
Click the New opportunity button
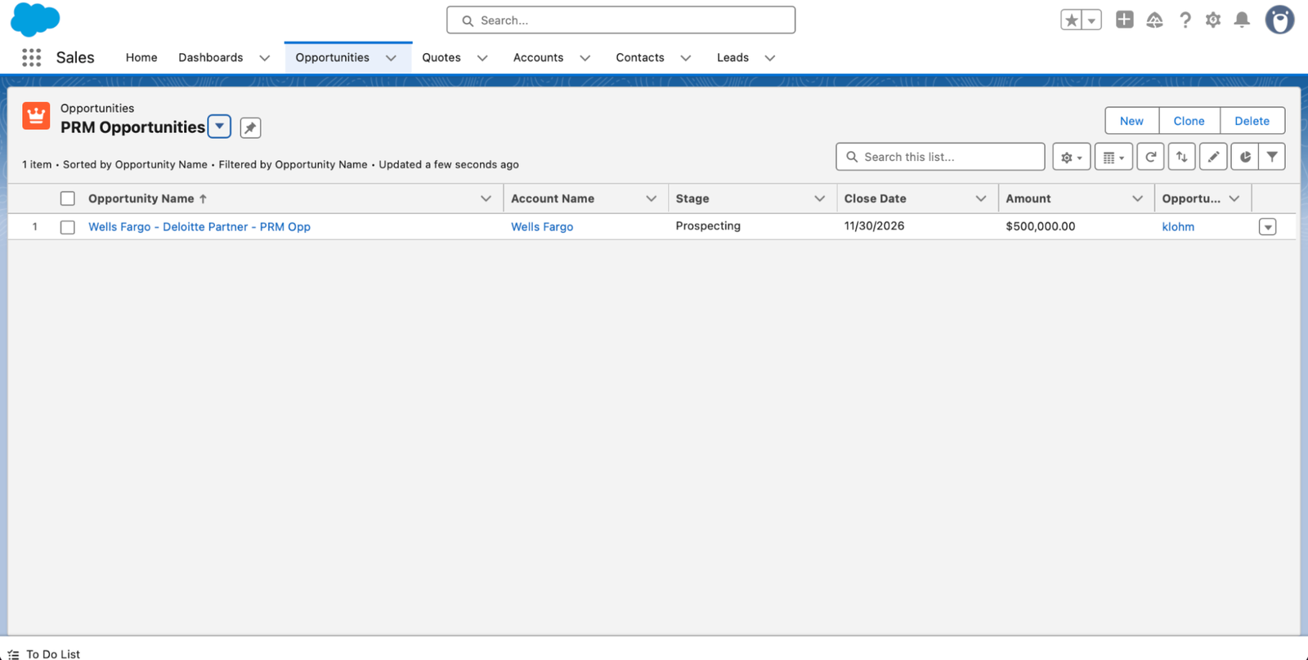(x=1131, y=121)
